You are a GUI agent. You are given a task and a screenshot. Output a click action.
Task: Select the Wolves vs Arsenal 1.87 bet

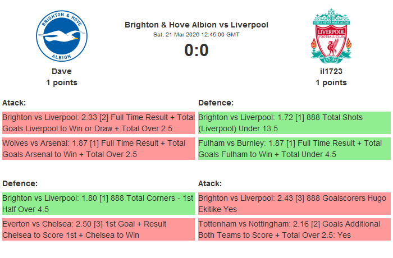[98, 149]
